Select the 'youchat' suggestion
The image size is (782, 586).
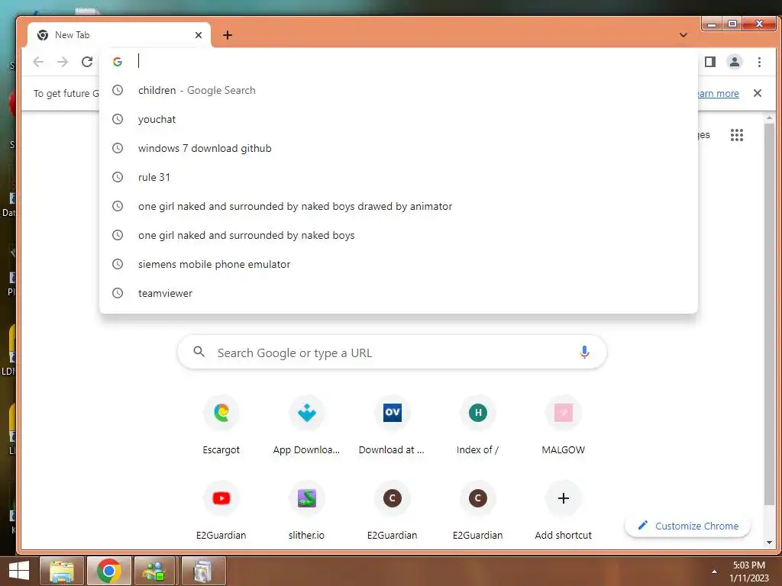399,119
